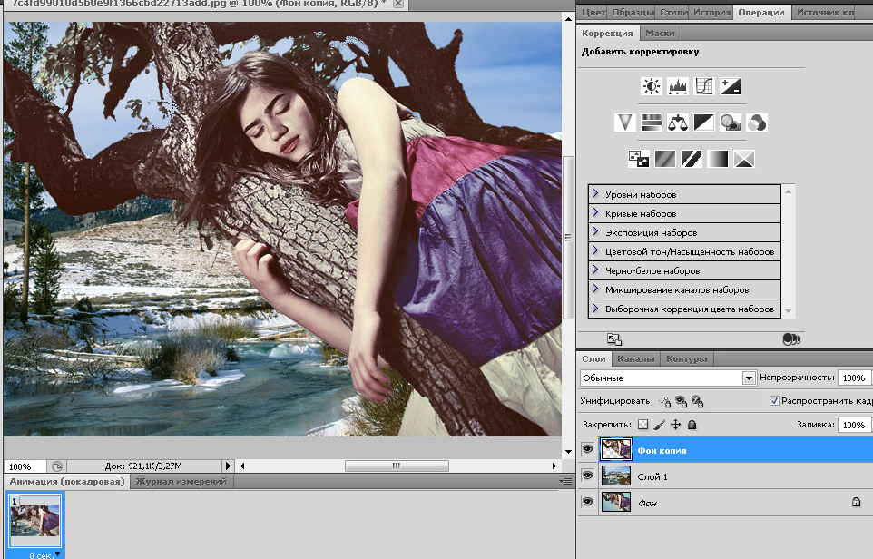Click the layer opacity field (Непрозрачность)
The width and height of the screenshot is (873, 559).
854,378
